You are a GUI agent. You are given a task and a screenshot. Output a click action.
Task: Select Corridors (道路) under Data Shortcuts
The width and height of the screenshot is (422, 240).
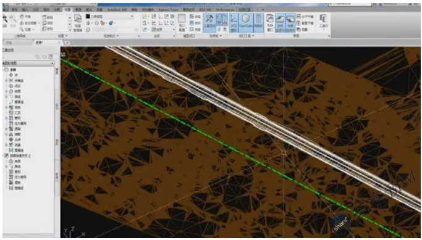pos(15,183)
